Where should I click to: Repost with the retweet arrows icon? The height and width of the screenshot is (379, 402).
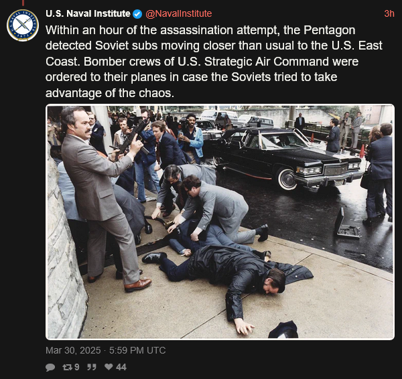68,367
